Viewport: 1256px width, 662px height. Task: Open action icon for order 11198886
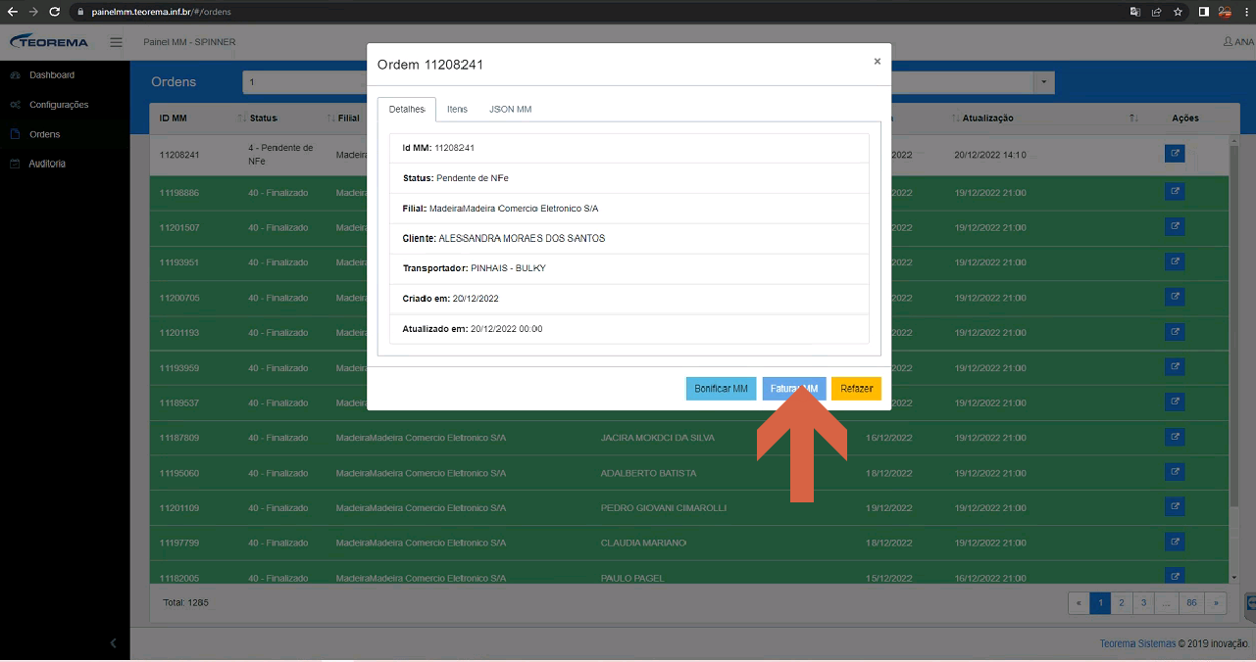click(x=1175, y=192)
